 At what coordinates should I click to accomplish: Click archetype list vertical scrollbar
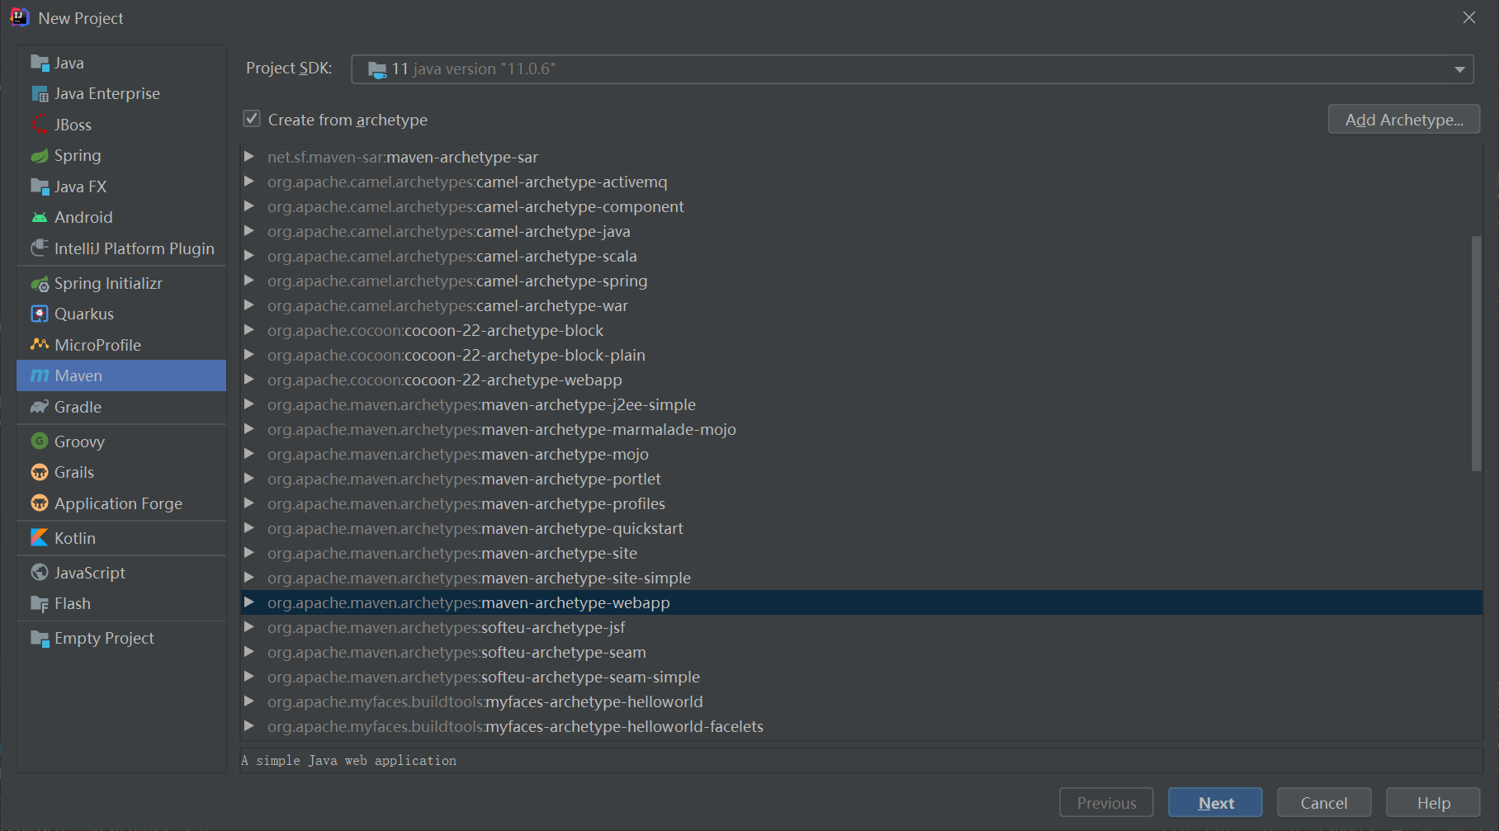click(1476, 353)
